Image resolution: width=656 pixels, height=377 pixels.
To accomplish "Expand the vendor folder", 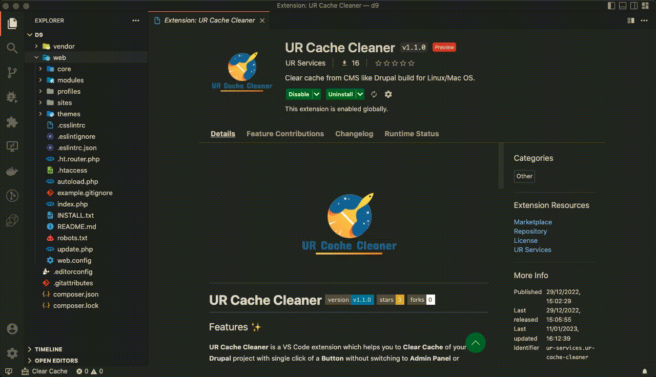I will coord(36,46).
